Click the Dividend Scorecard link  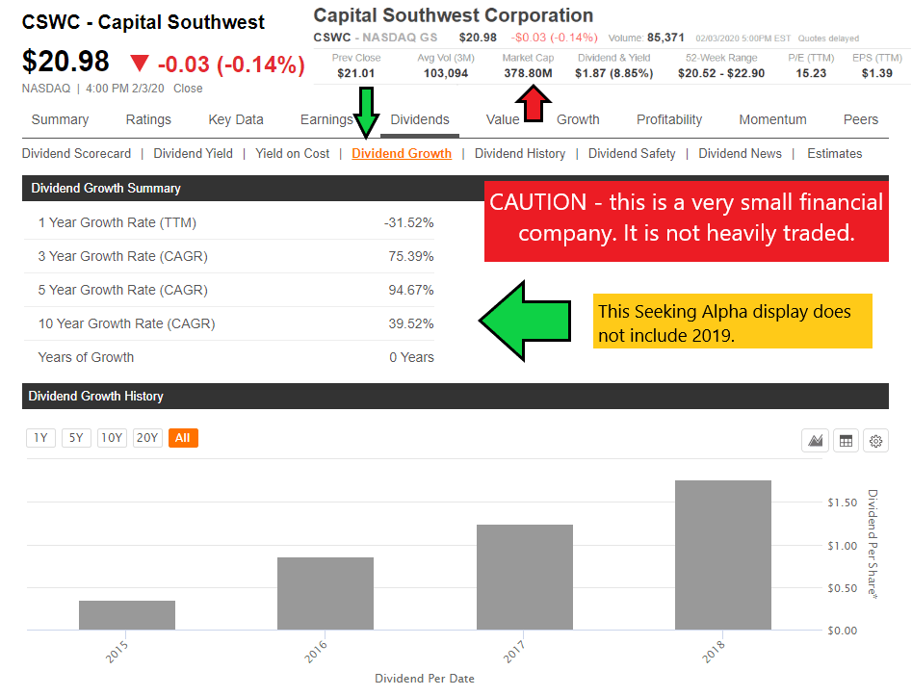(x=76, y=153)
